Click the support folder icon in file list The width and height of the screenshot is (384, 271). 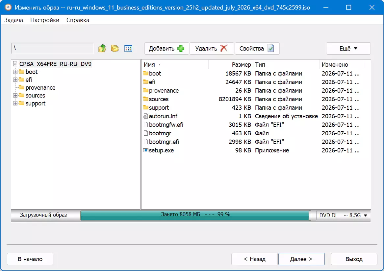146,107
